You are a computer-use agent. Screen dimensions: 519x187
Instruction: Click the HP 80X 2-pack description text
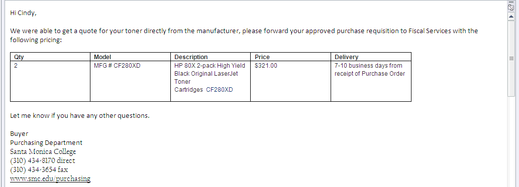coord(210,78)
